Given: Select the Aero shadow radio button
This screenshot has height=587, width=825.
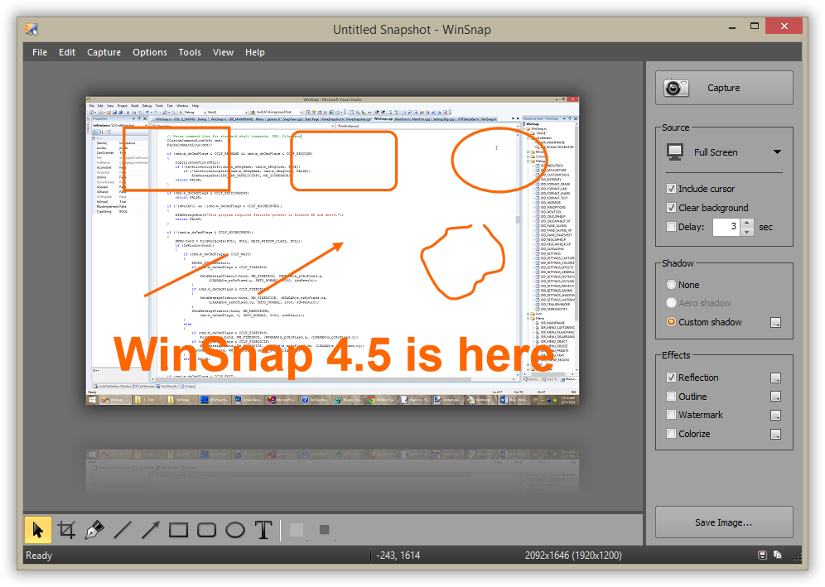Looking at the screenshot, I should pos(672,303).
